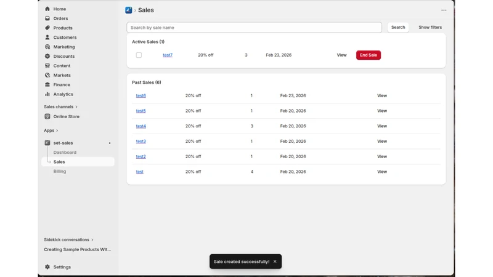Click the pin dot next to set-sales

pyautogui.click(x=110, y=143)
